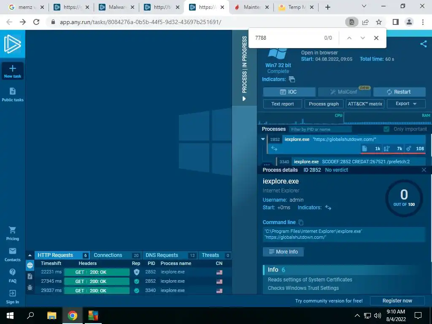Click the ANY.RUN logo icon
Image resolution: width=432 pixels, height=324 pixels.
click(12, 44)
